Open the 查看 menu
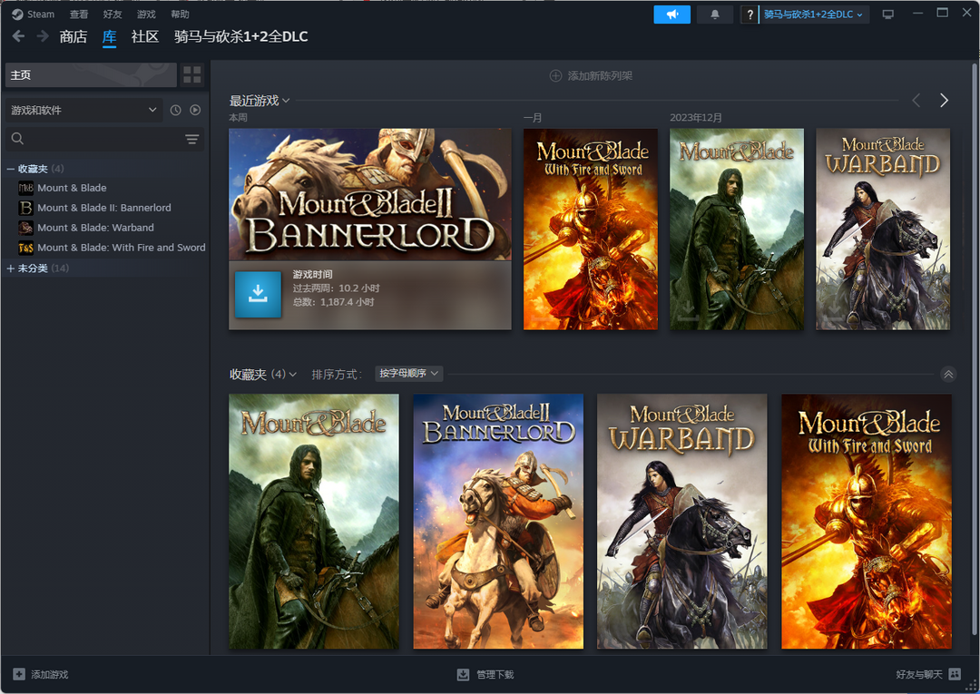980x694 pixels. click(79, 15)
